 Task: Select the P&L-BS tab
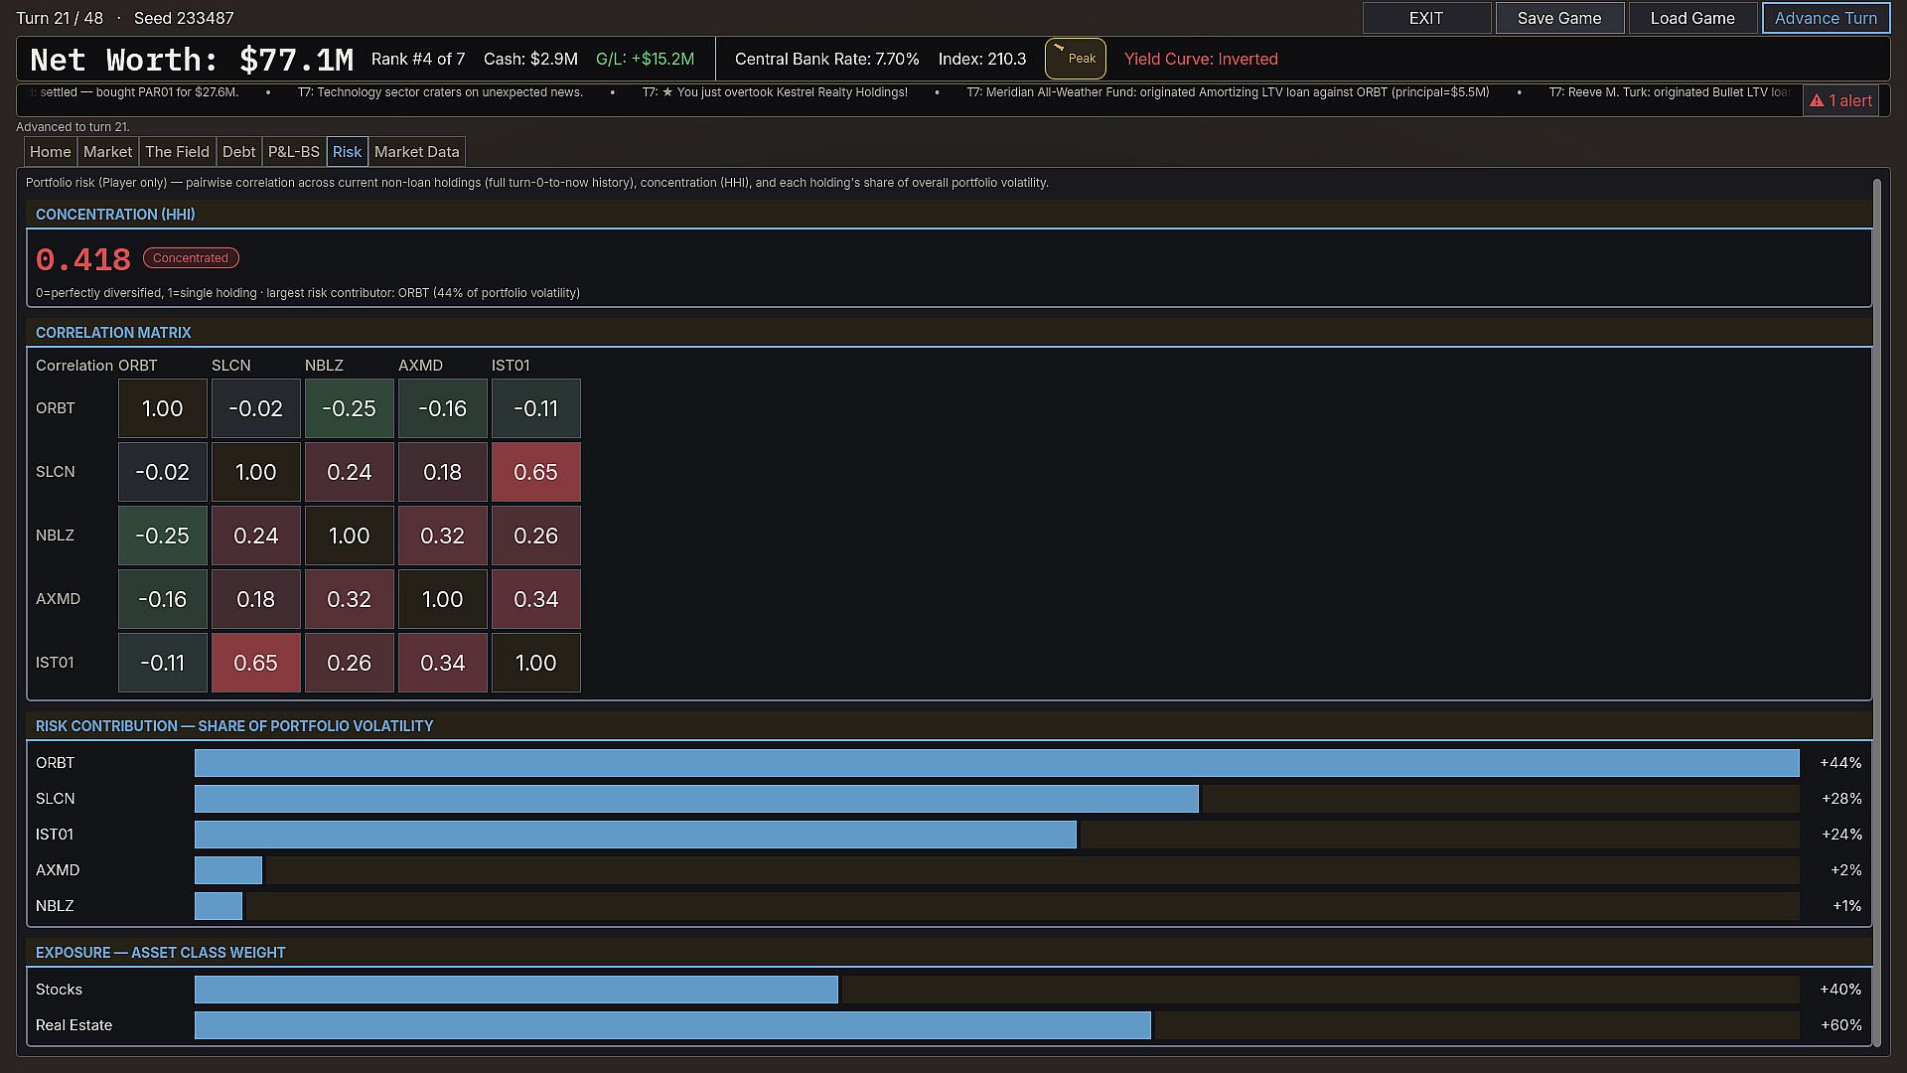coord(294,152)
